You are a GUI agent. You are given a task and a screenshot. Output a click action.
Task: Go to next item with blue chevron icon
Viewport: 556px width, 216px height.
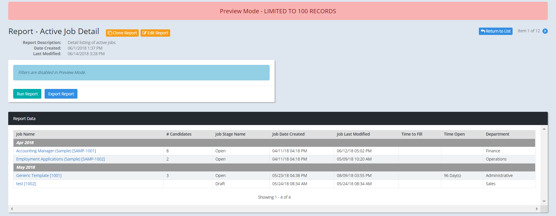[x=545, y=31]
